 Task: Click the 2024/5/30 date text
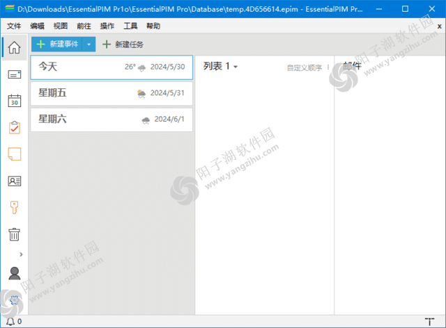pyautogui.click(x=167, y=67)
